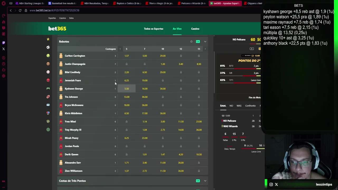Open Opera sidebar settings gear
The height and width of the screenshot is (190, 338).
point(3,76)
